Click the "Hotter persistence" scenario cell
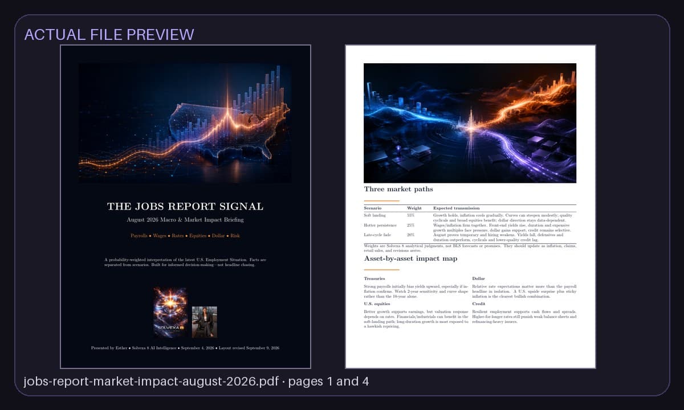The height and width of the screenshot is (410, 684). coord(381,225)
